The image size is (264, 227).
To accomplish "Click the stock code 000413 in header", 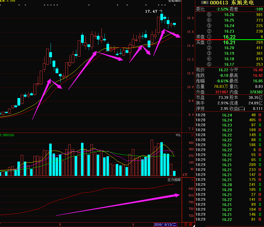I will tap(219, 3).
